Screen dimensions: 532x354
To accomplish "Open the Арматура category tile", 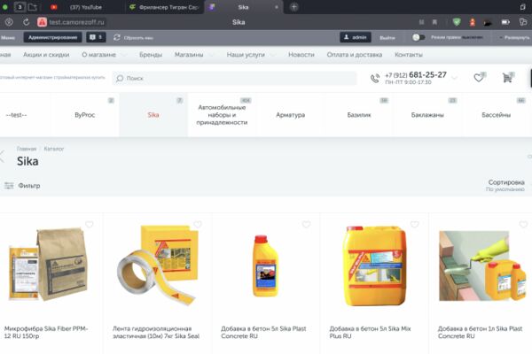I will pos(291,115).
